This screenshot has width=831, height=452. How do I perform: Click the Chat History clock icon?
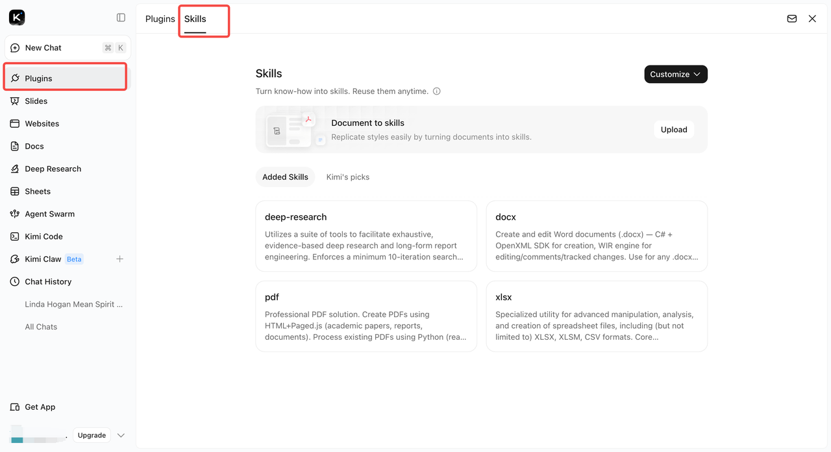pyautogui.click(x=15, y=282)
